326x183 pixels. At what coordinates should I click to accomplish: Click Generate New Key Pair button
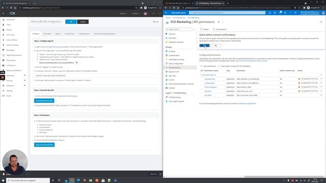(44, 101)
